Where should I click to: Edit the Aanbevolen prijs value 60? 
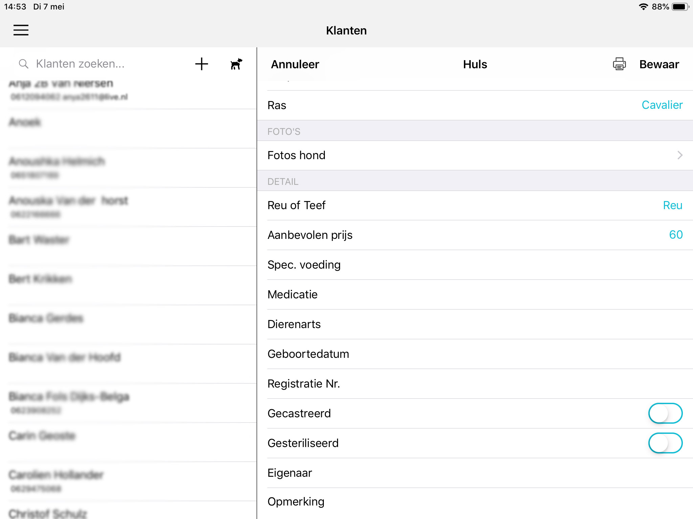coord(675,235)
